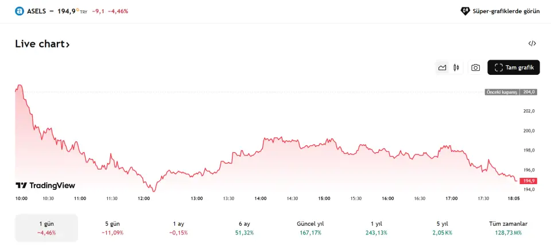
Task: Choose the 1 yıl time range
Action: [x=376, y=228]
